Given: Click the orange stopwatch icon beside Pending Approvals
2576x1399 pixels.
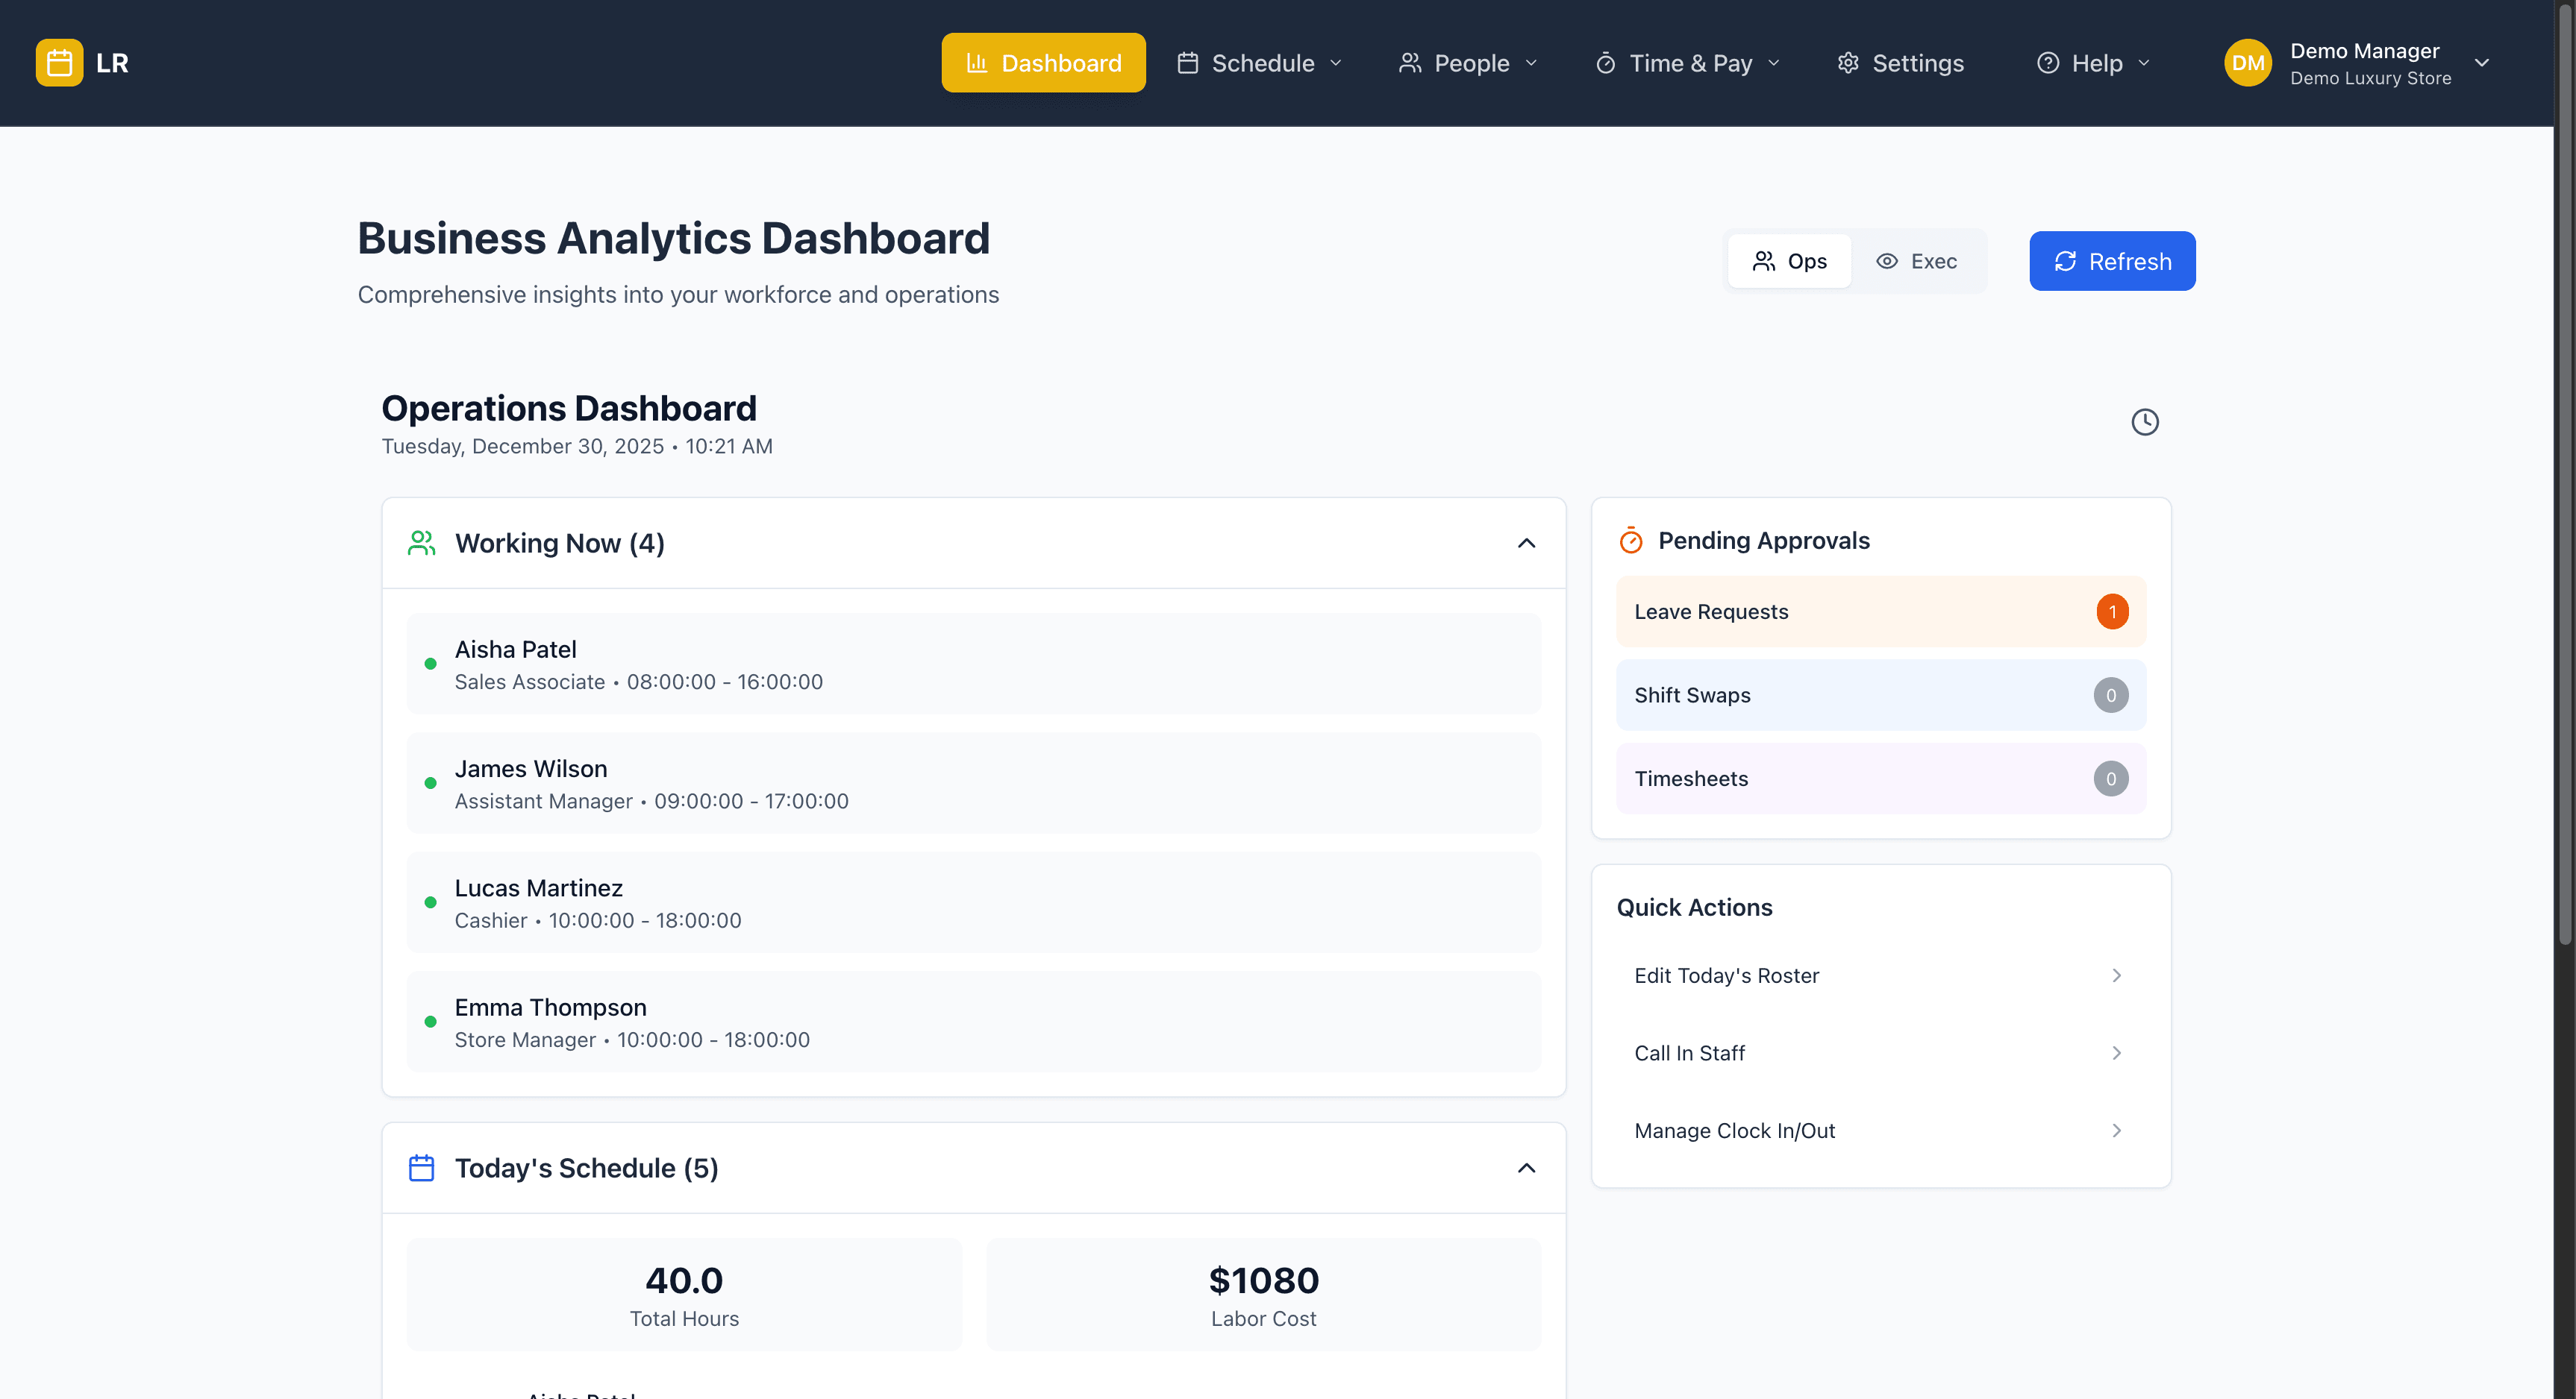Looking at the screenshot, I should point(1630,540).
